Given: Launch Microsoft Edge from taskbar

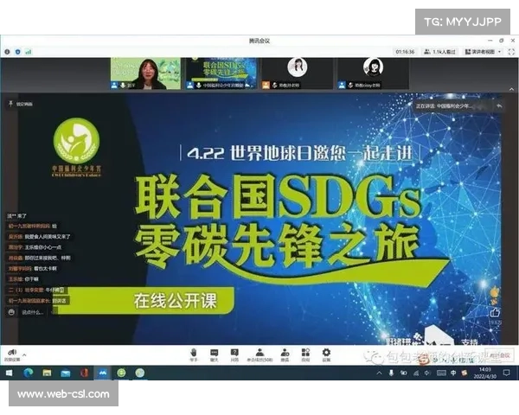Looking at the screenshot, I should coord(29,373).
